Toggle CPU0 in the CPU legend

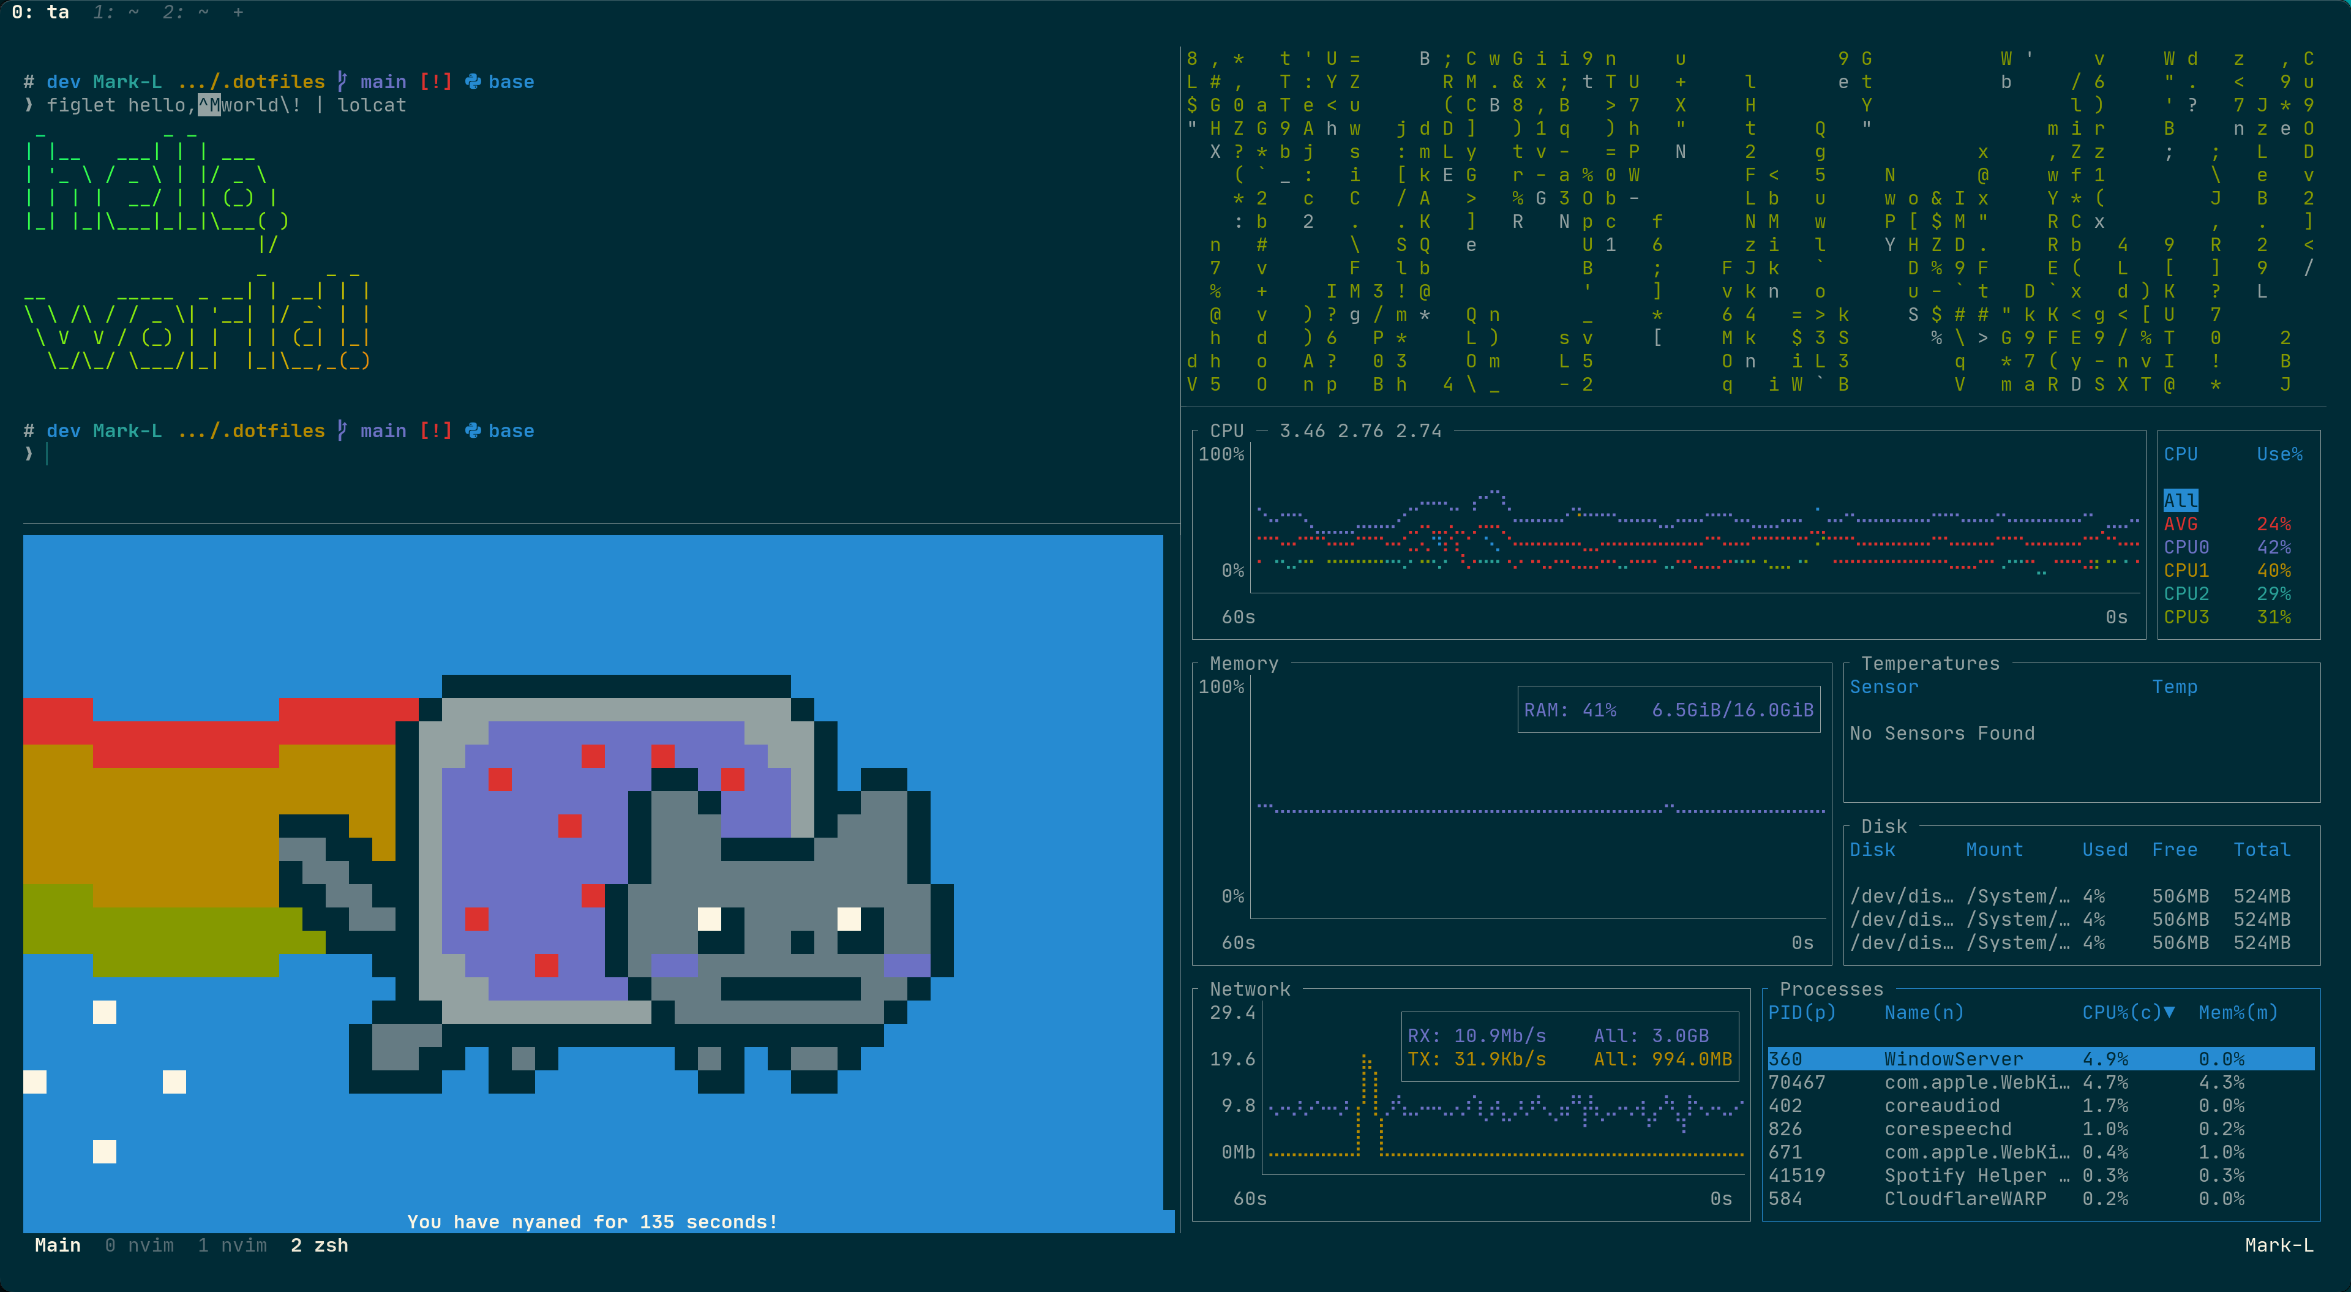pyautogui.click(x=2186, y=547)
